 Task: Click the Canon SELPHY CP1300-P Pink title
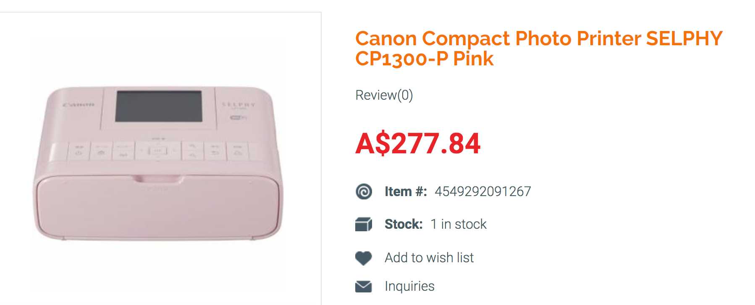538,48
